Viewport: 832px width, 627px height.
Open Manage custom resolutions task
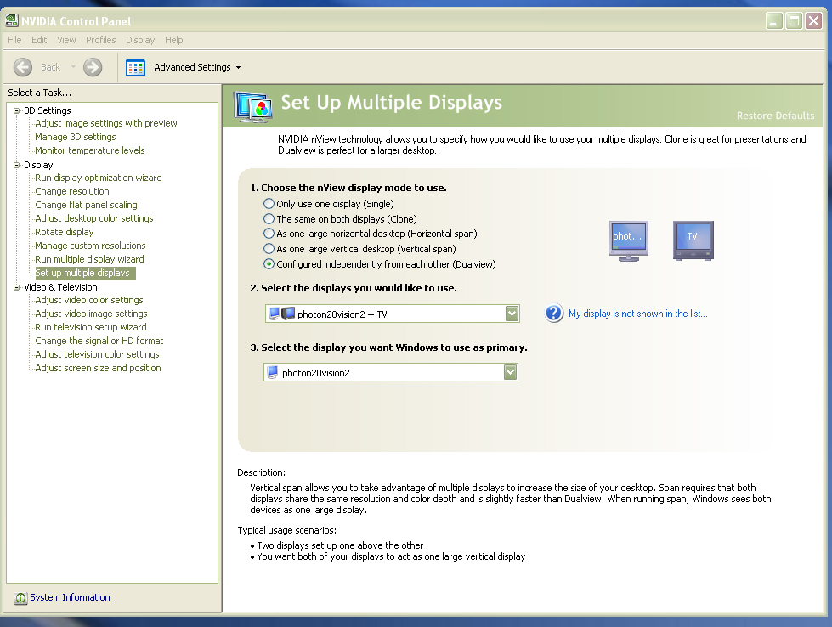(90, 246)
